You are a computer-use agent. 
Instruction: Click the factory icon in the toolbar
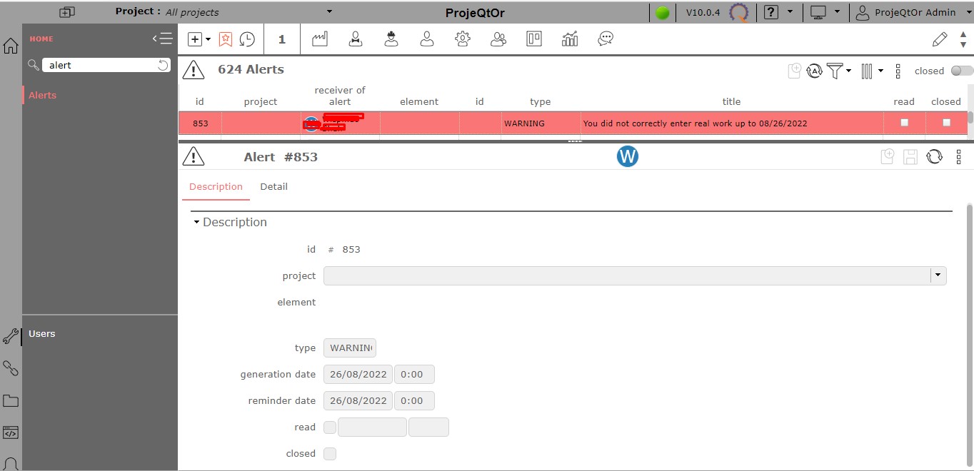click(320, 39)
